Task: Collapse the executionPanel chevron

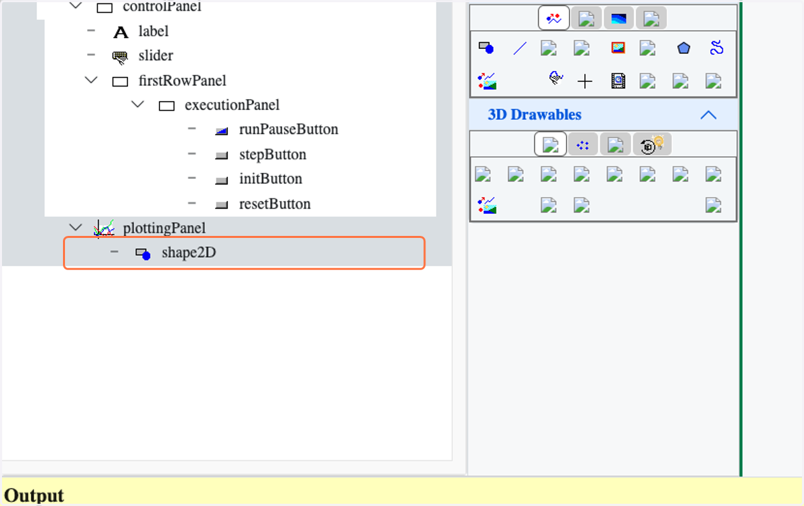Action: [138, 105]
